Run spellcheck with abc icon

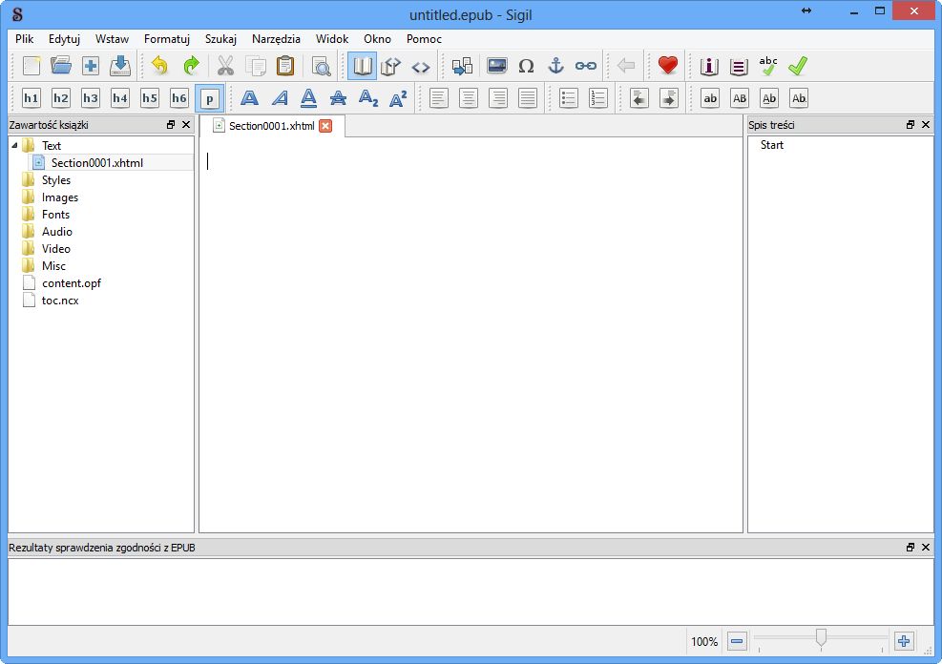click(x=767, y=66)
